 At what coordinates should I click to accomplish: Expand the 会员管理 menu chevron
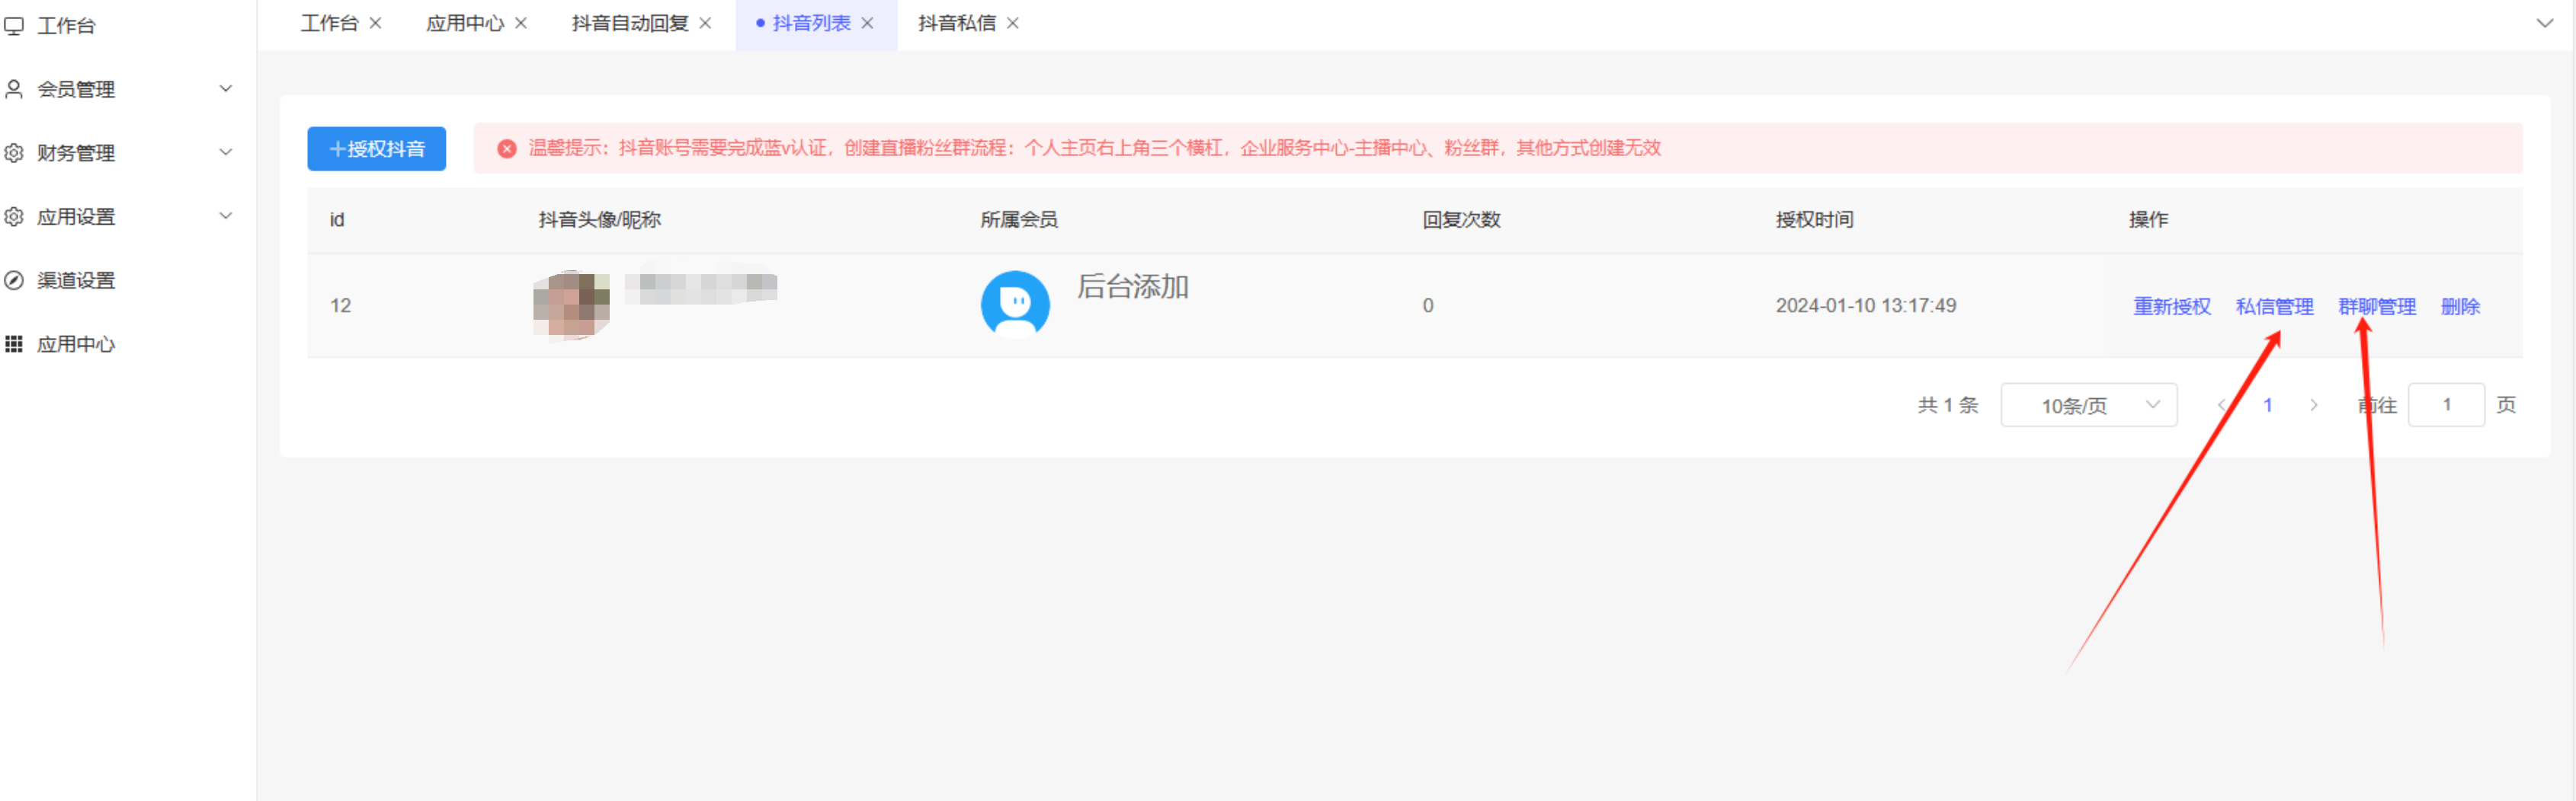[x=226, y=89]
